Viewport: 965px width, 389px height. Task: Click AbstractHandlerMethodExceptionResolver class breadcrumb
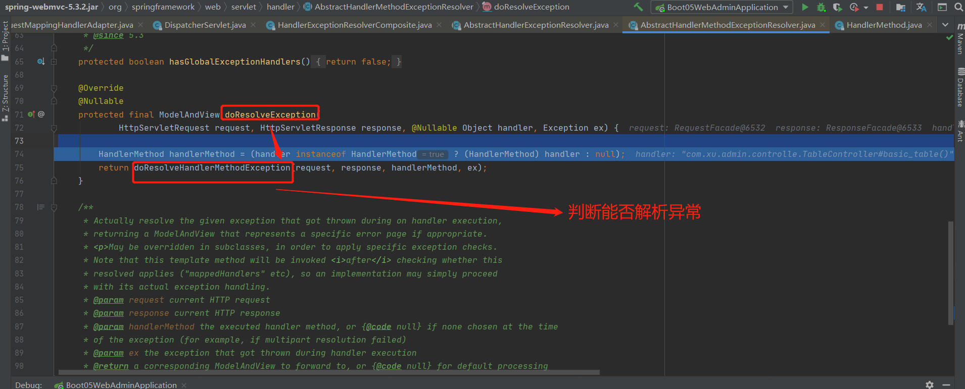point(388,7)
